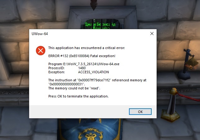This screenshot has height=140, width=200.
Task: Click the golden Alliance lion emblem
Action: click(90, 134)
